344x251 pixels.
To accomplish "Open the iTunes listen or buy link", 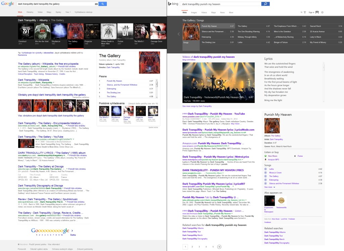I will 300,156.
